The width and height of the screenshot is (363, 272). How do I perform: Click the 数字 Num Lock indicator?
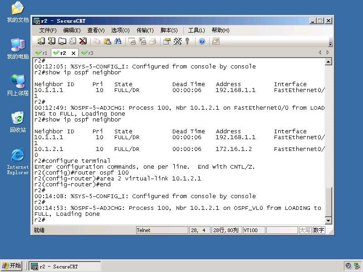tap(319, 230)
